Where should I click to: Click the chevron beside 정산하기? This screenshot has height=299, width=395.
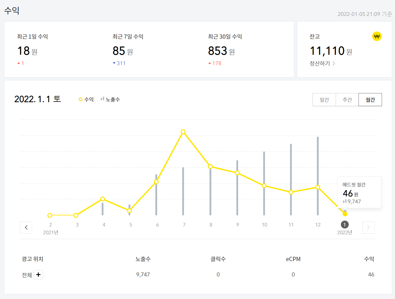pyautogui.click(x=334, y=63)
